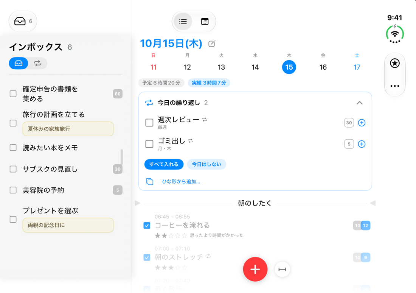Check サブスクの見直し checkbox
Image resolution: width=416 pixels, height=293 pixels.
pos(13,169)
